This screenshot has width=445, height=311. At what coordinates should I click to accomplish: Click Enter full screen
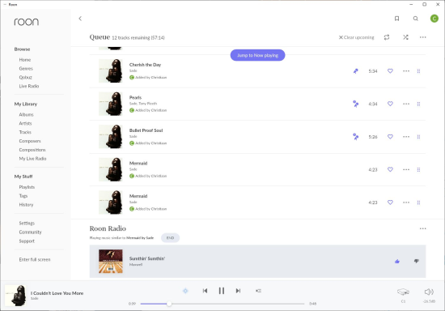35,259
